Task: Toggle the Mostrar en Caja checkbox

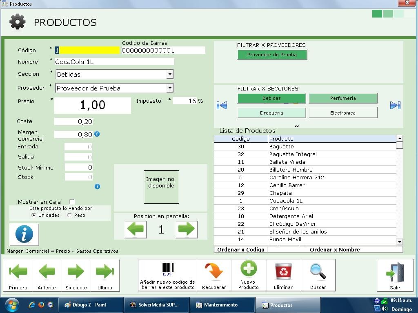Action: (x=72, y=202)
